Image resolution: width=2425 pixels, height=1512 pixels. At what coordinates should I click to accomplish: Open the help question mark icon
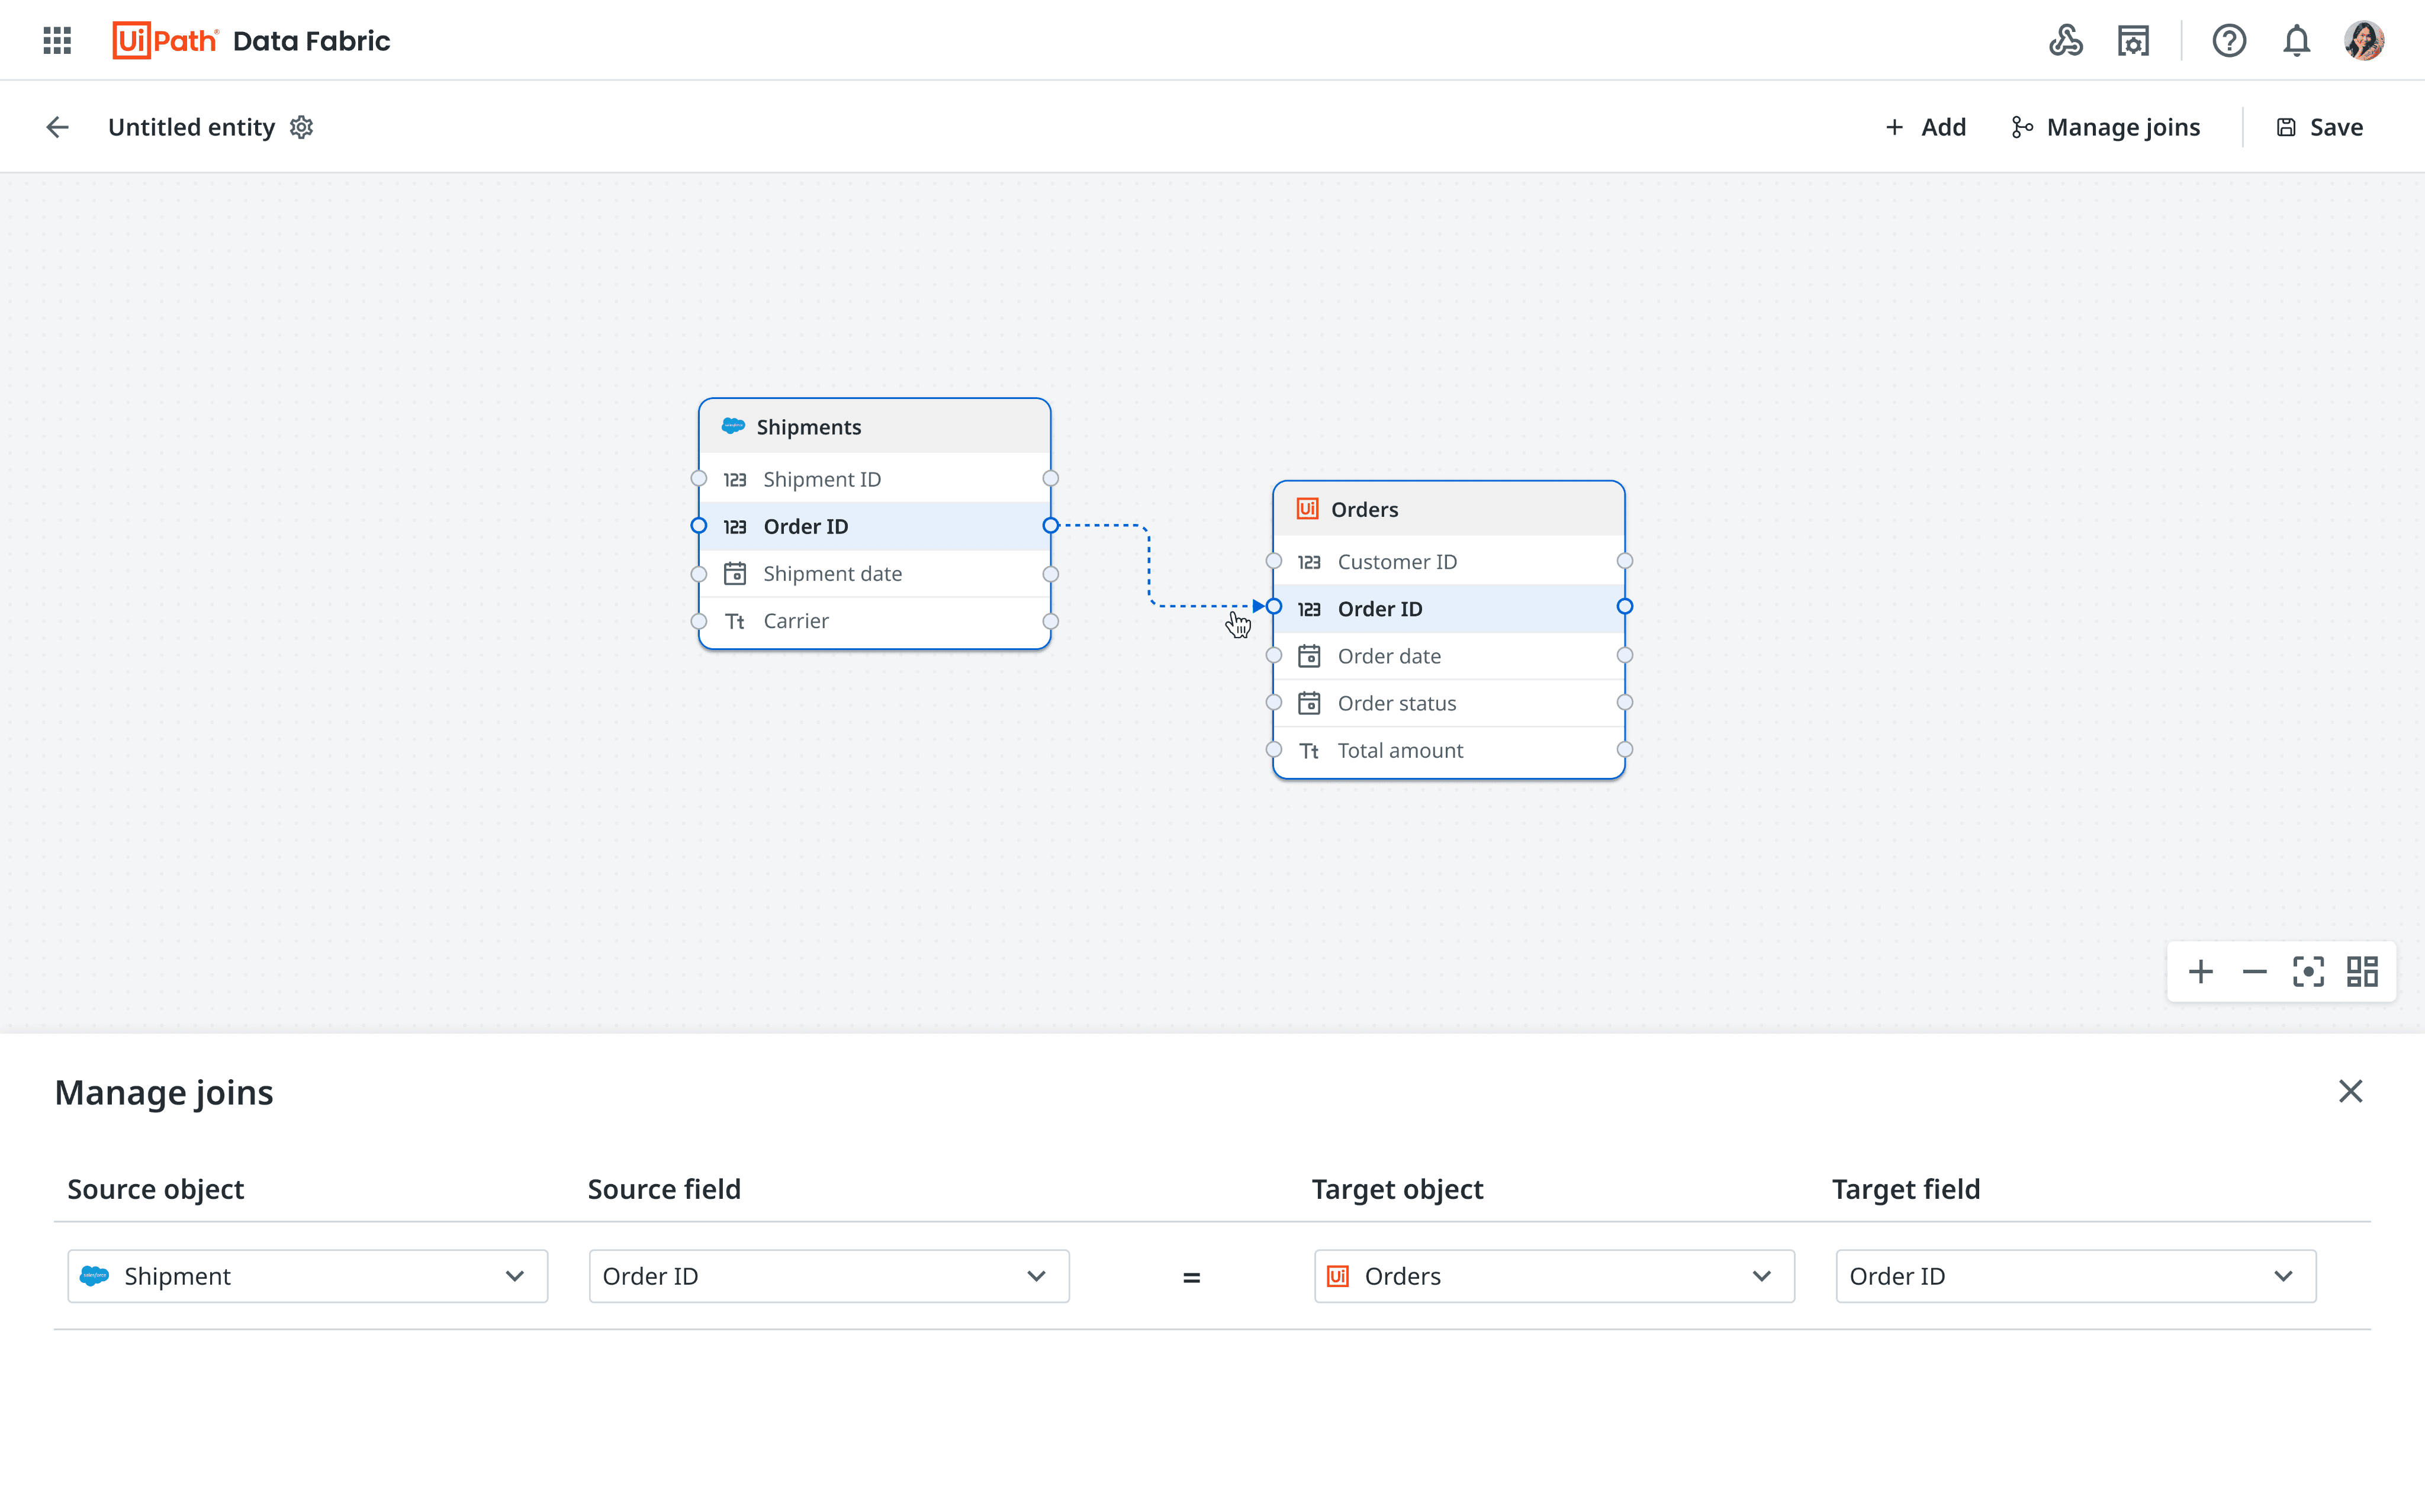2229,41
